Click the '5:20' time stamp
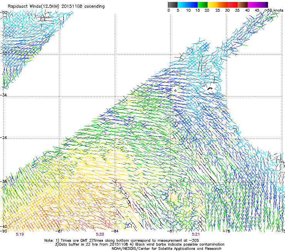 [x=100, y=234]
